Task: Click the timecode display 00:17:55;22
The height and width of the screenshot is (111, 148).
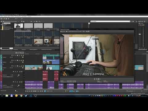Action: [19, 53]
